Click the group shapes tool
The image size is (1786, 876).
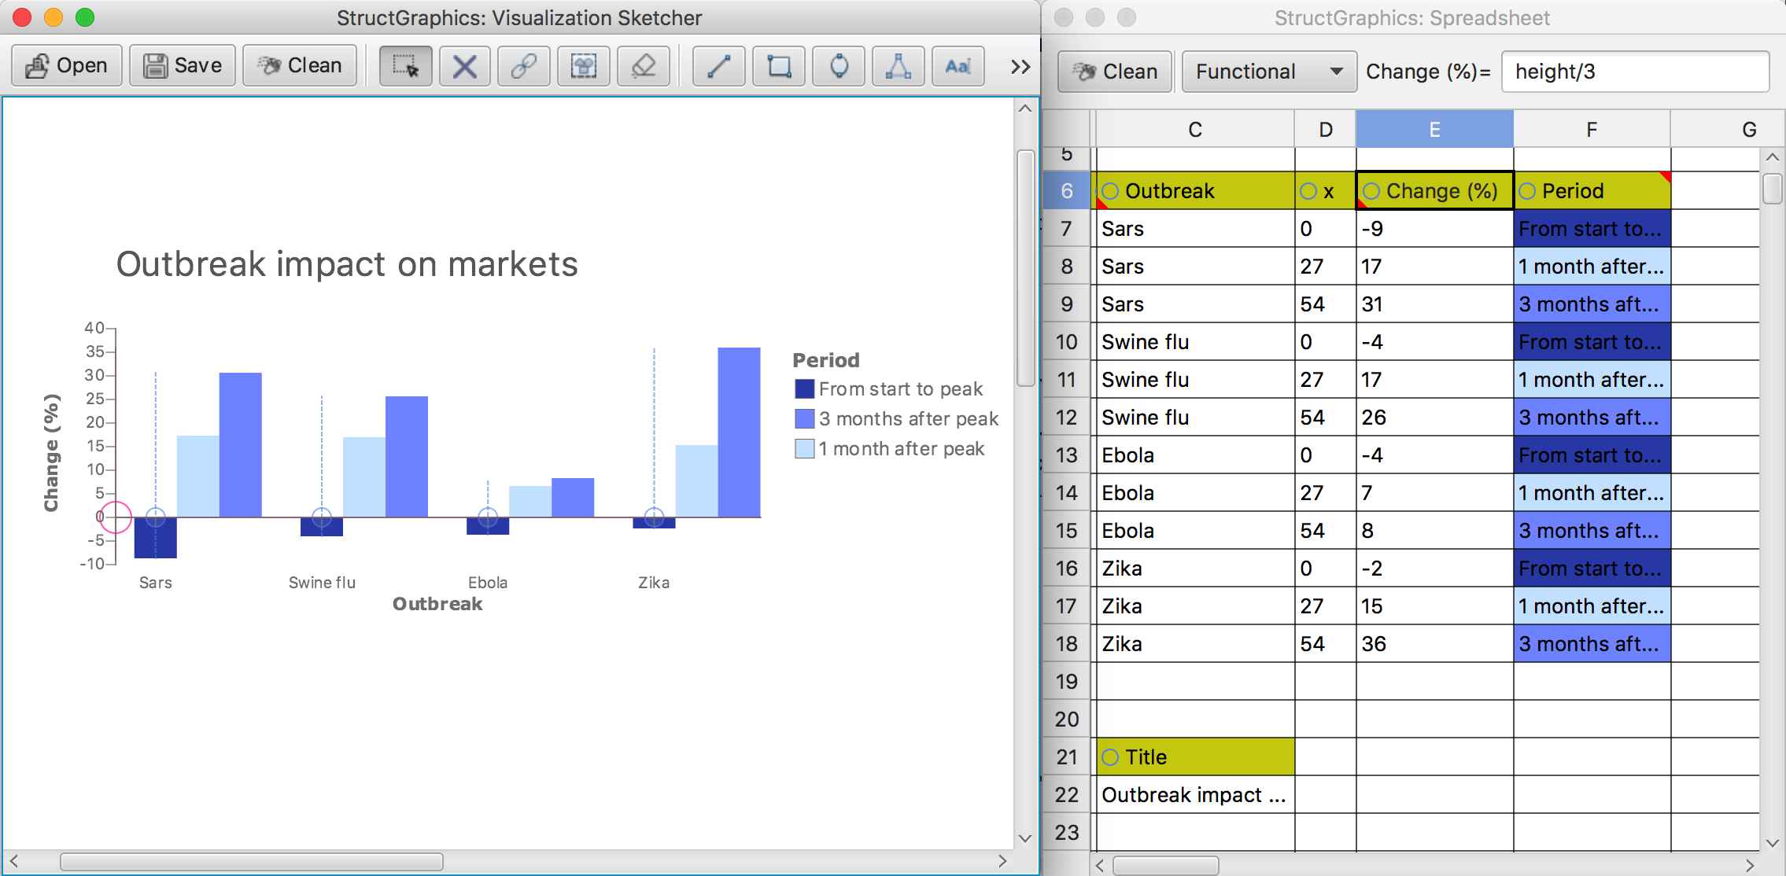tap(584, 66)
